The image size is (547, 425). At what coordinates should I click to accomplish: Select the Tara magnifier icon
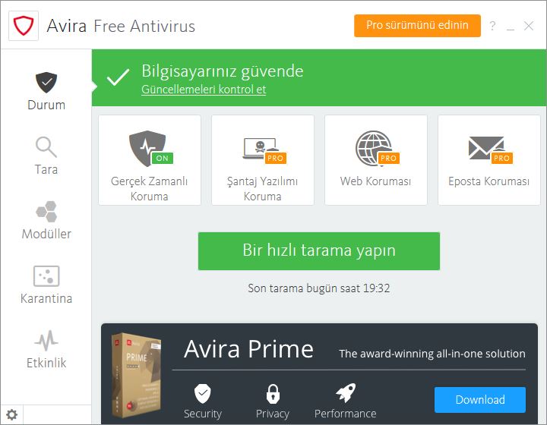click(x=46, y=146)
